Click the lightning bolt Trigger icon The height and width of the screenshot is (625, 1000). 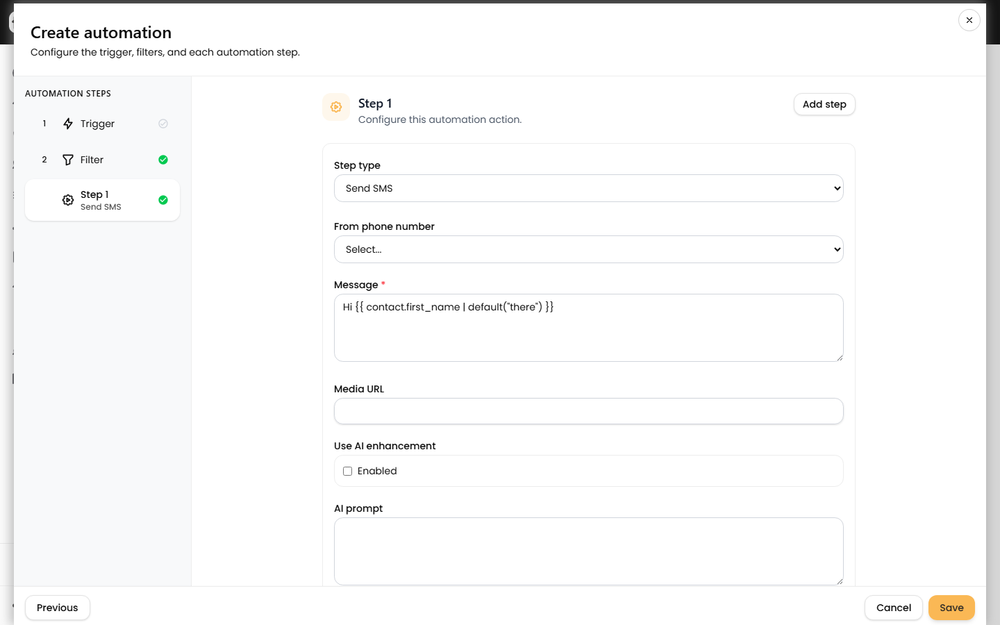[68, 124]
